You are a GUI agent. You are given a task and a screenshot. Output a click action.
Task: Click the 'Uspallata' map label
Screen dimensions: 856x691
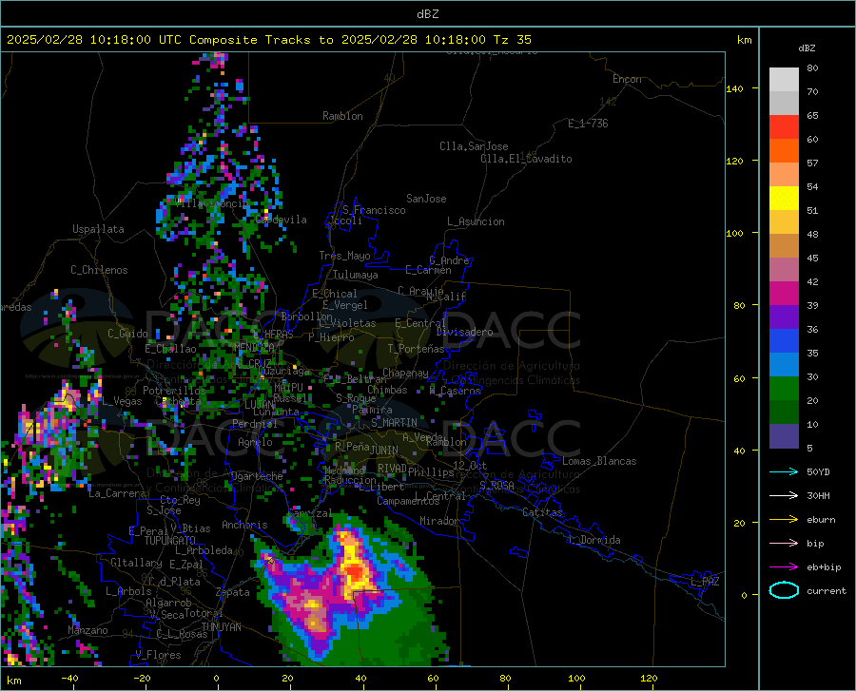coord(98,229)
